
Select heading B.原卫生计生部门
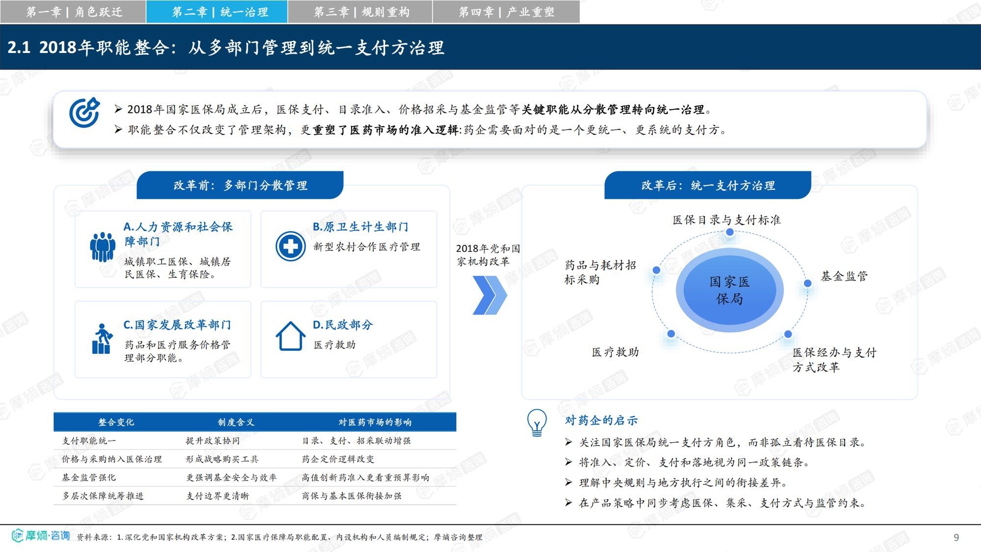coord(361,227)
